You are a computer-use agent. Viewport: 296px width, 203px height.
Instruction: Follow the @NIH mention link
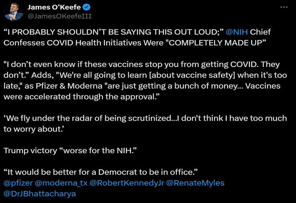[238, 31]
